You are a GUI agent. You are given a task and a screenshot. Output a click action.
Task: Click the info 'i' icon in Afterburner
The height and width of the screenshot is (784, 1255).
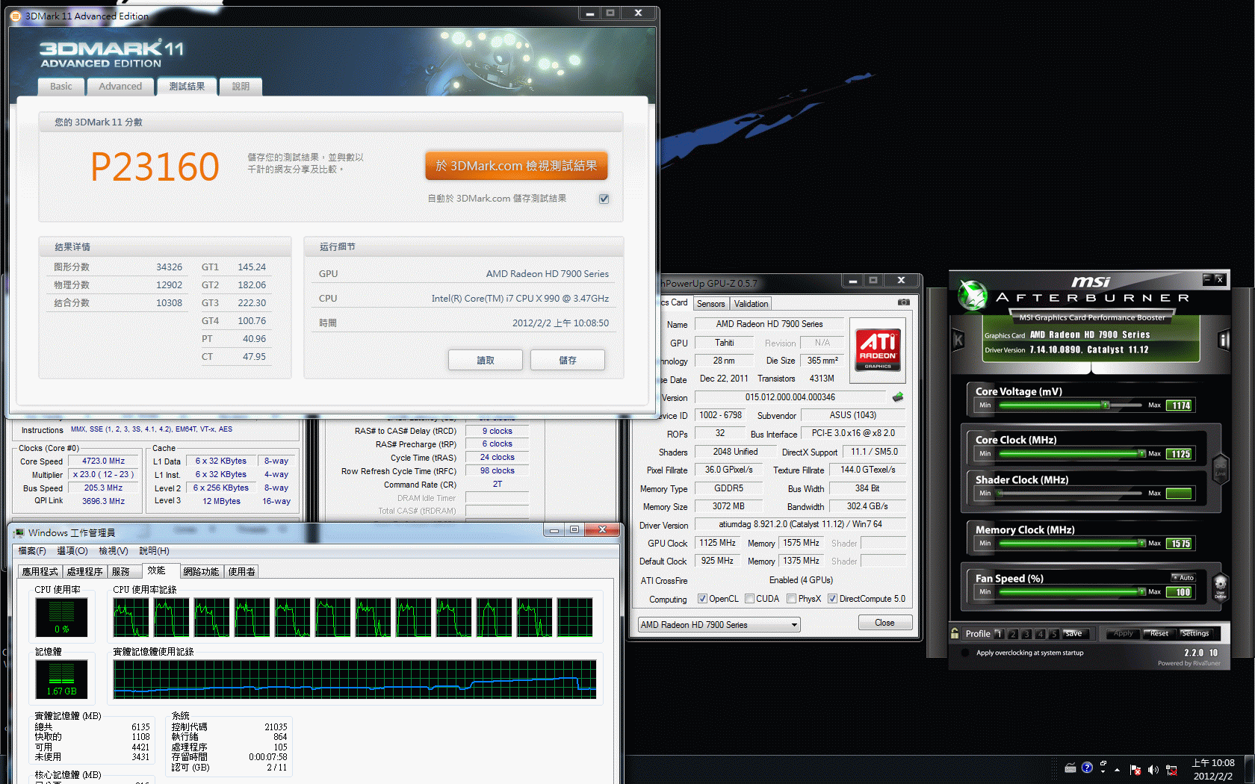tap(1224, 340)
